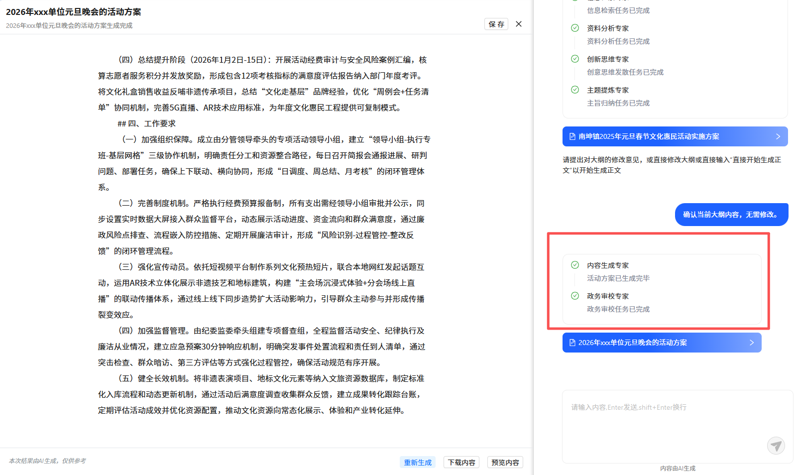
Task: Click the 重新生成 regenerate button
Action: pyautogui.click(x=418, y=463)
